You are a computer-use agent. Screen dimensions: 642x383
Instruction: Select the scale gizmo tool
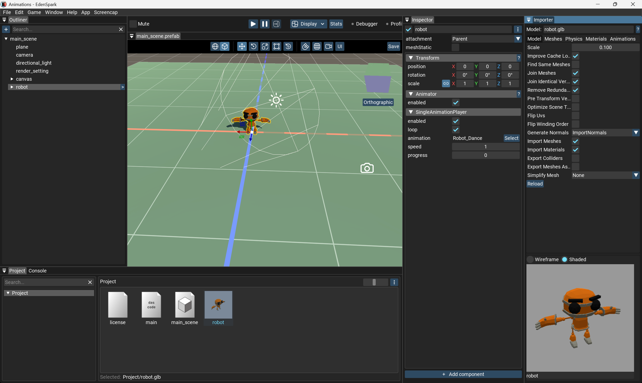click(x=265, y=46)
